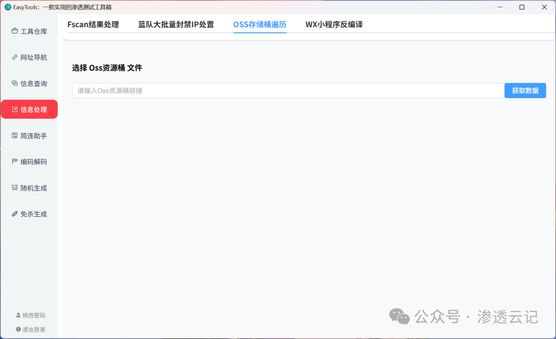Go to 网址导航 in the sidebar
Image resolution: width=556 pixels, height=339 pixels.
29,58
